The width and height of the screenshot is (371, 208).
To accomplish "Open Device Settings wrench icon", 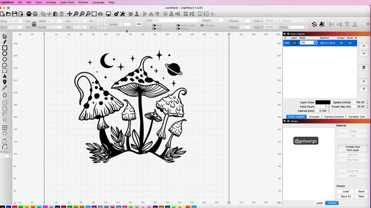I will coord(122,14).
